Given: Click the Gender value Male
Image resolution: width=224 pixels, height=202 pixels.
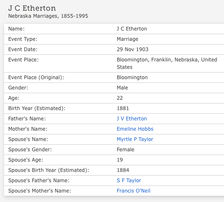Looking at the screenshot, I should coord(122,88).
